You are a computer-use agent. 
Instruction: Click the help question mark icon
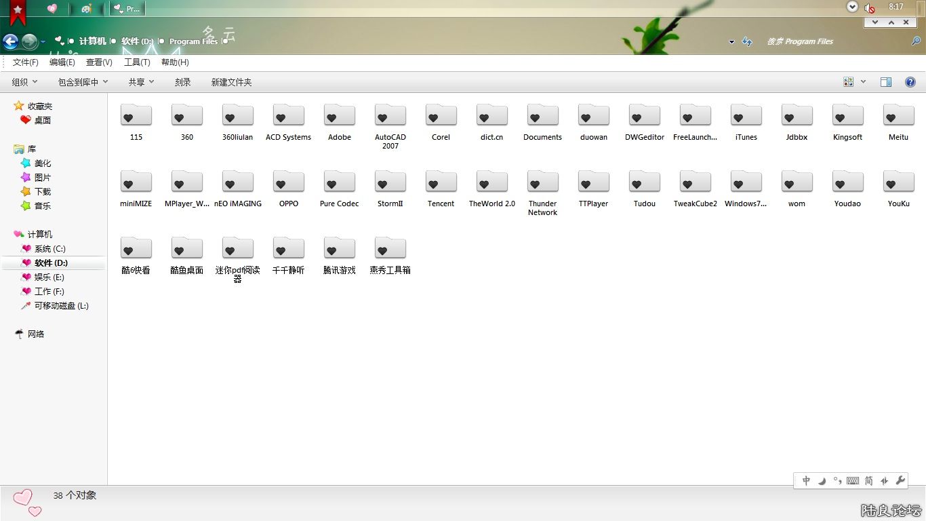coord(910,82)
